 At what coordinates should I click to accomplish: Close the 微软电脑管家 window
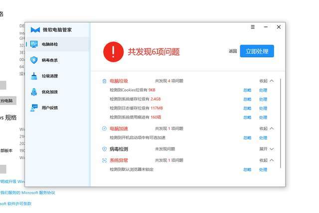(279, 27)
